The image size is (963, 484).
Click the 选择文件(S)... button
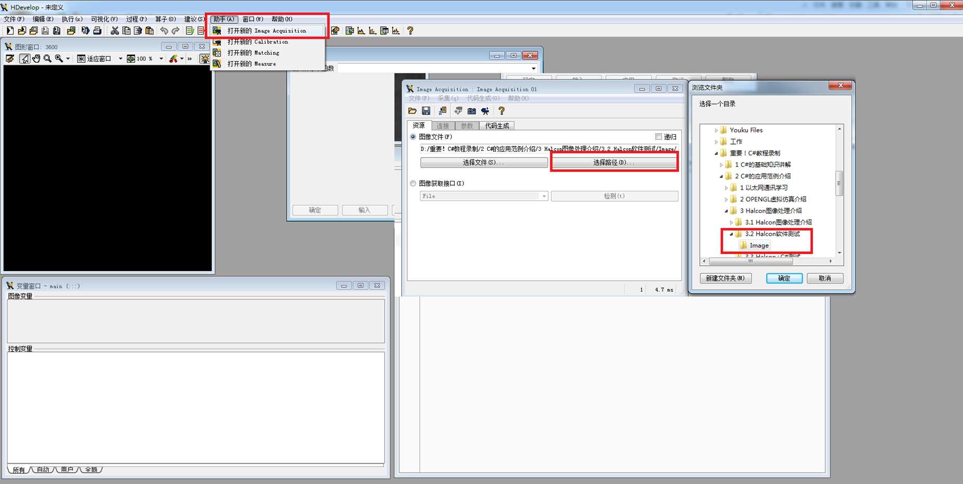484,163
